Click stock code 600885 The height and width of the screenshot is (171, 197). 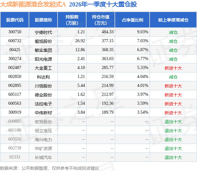point(15,121)
